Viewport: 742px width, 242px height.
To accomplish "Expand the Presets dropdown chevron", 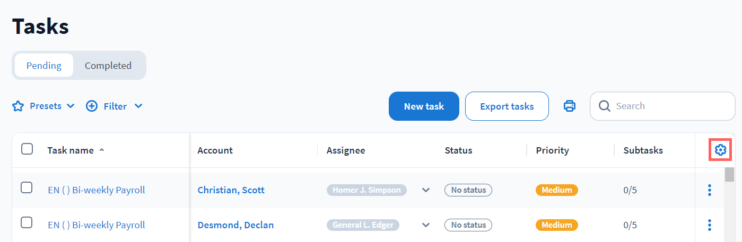I will (71, 106).
